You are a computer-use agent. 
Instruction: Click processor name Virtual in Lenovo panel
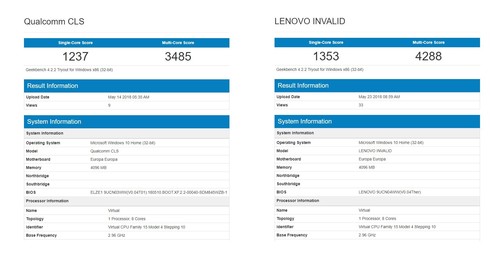click(364, 210)
